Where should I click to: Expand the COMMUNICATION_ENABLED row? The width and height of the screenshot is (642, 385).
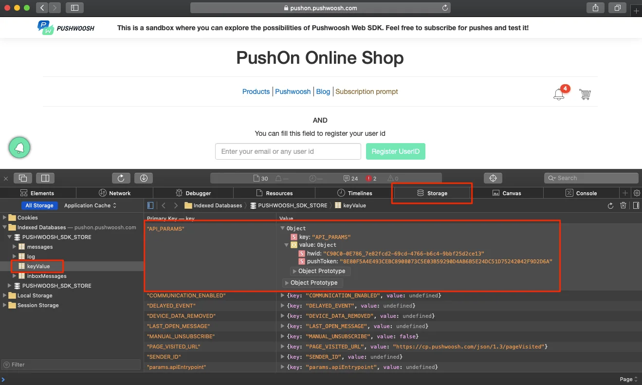coord(282,295)
